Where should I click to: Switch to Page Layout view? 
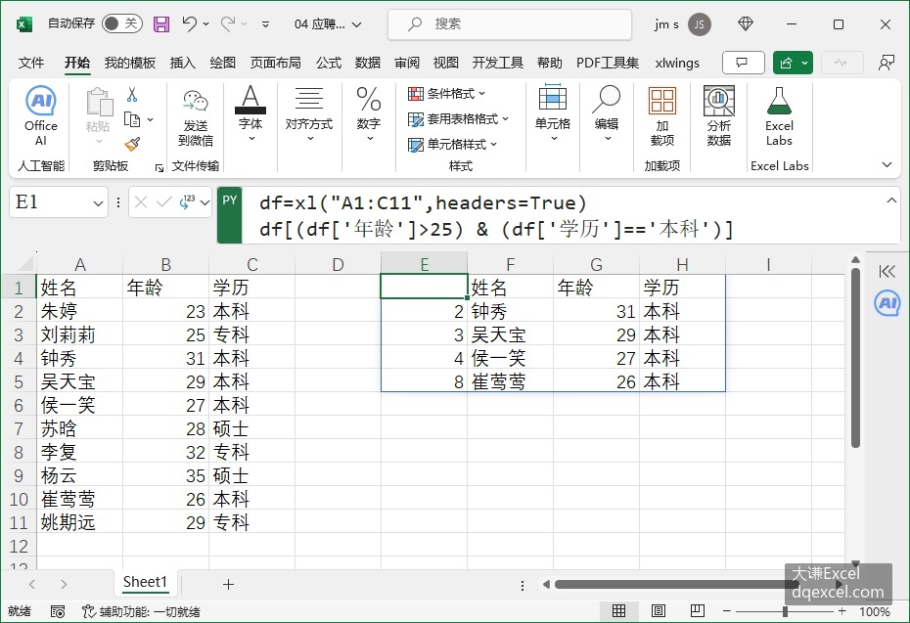click(659, 611)
